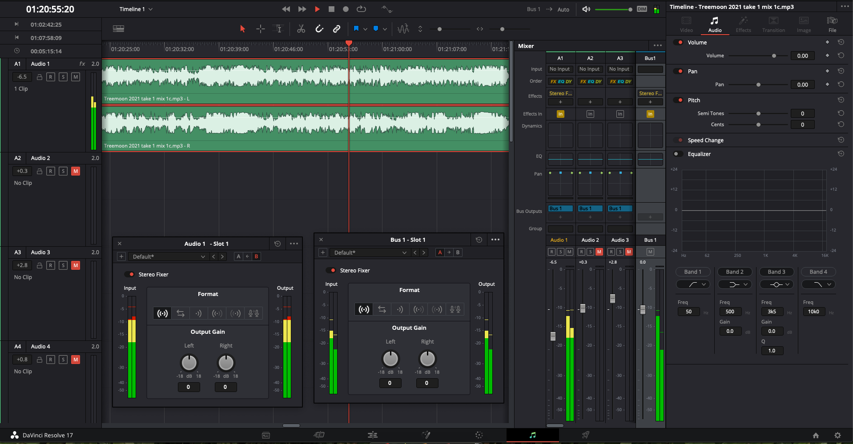Image resolution: width=853 pixels, height=444 pixels.
Task: Add a blue flag marker
Action: point(356,28)
